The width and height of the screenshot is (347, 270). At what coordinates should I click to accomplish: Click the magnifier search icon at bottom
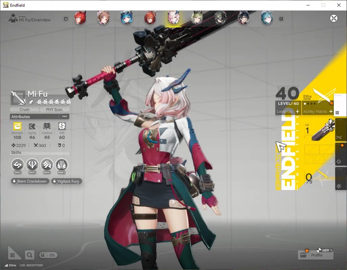tap(30, 255)
